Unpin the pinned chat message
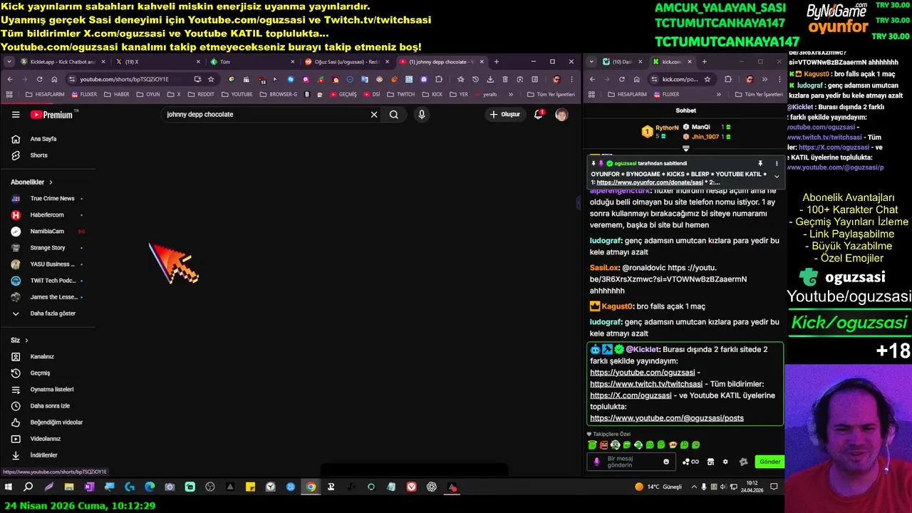The image size is (912, 513). coord(760,164)
